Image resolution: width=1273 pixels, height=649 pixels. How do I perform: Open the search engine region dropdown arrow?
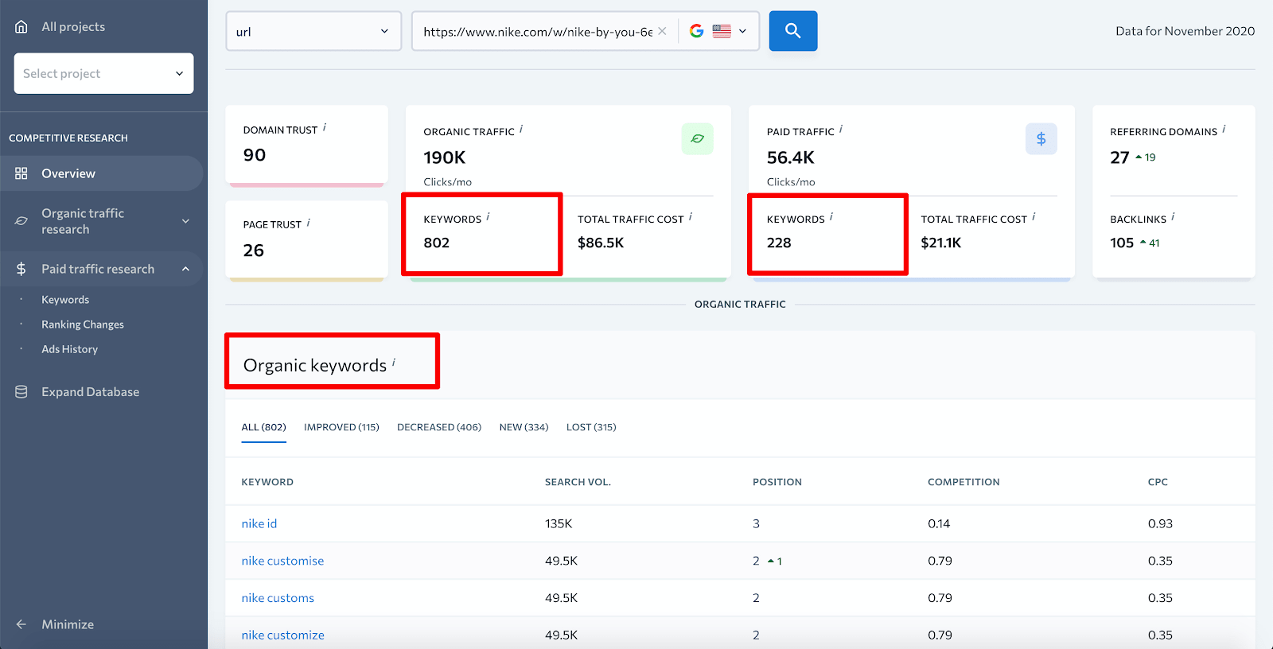tap(743, 31)
